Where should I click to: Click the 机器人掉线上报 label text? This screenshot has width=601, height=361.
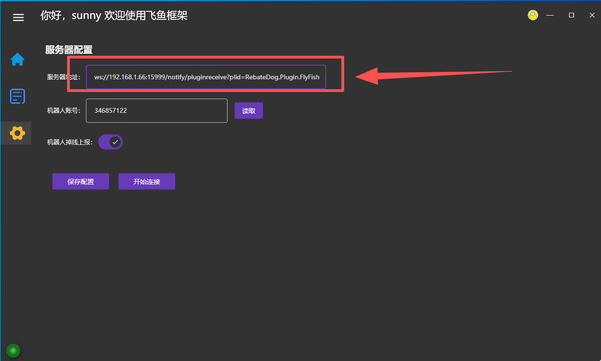coord(70,142)
